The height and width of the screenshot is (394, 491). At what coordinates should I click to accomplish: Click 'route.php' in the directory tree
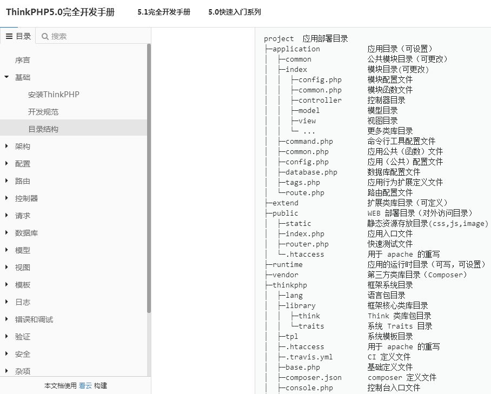tap(304, 193)
